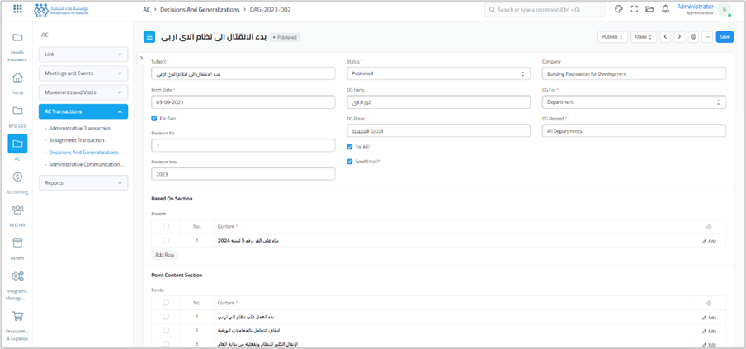Open the apps grid launcher icon
Viewport: 746px width, 349px height.
point(17,10)
